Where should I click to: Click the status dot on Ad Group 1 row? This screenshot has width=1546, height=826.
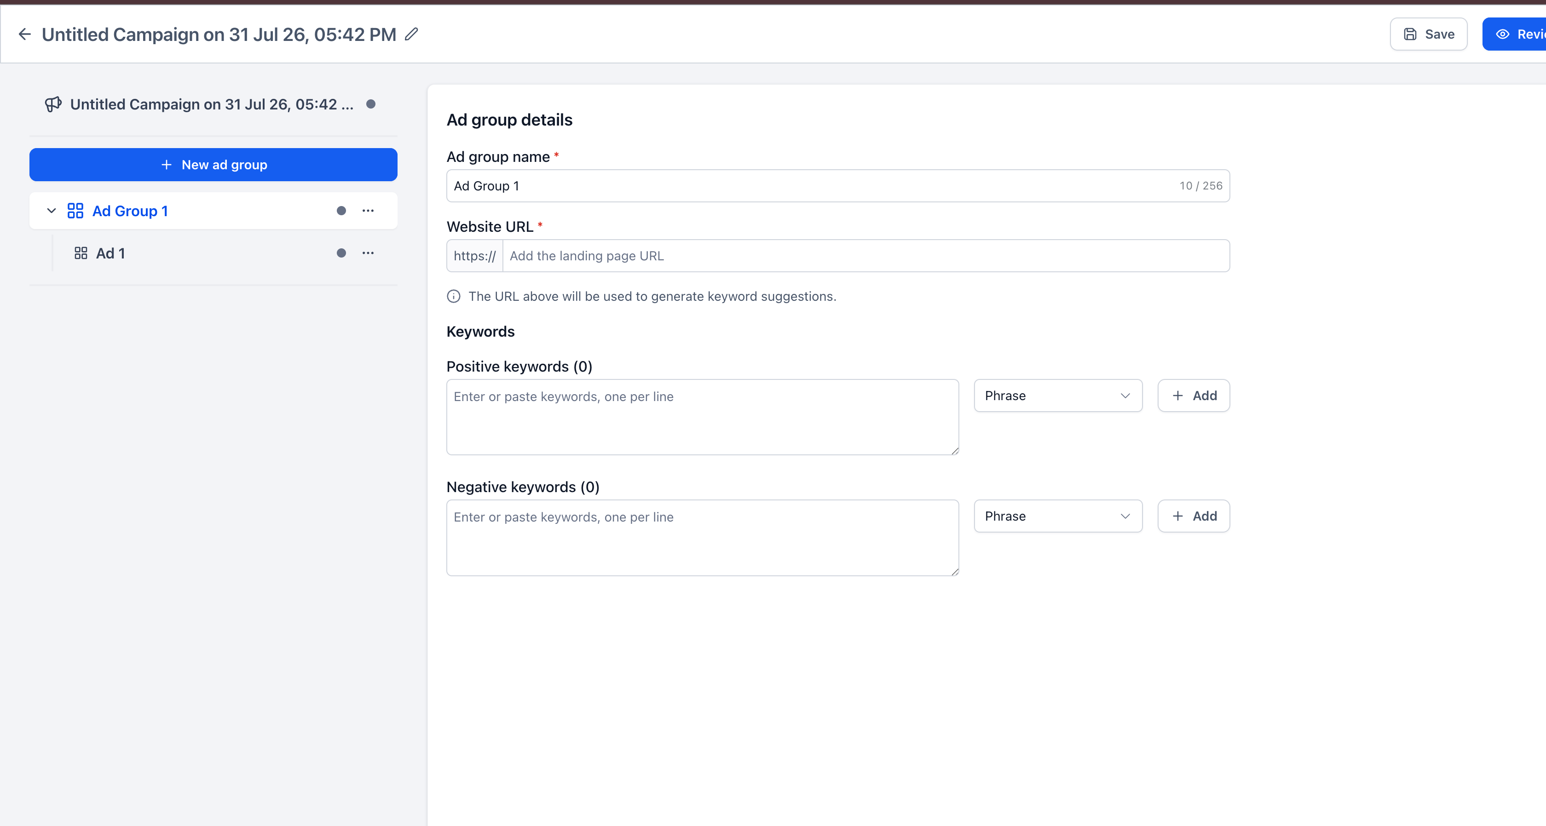(341, 211)
